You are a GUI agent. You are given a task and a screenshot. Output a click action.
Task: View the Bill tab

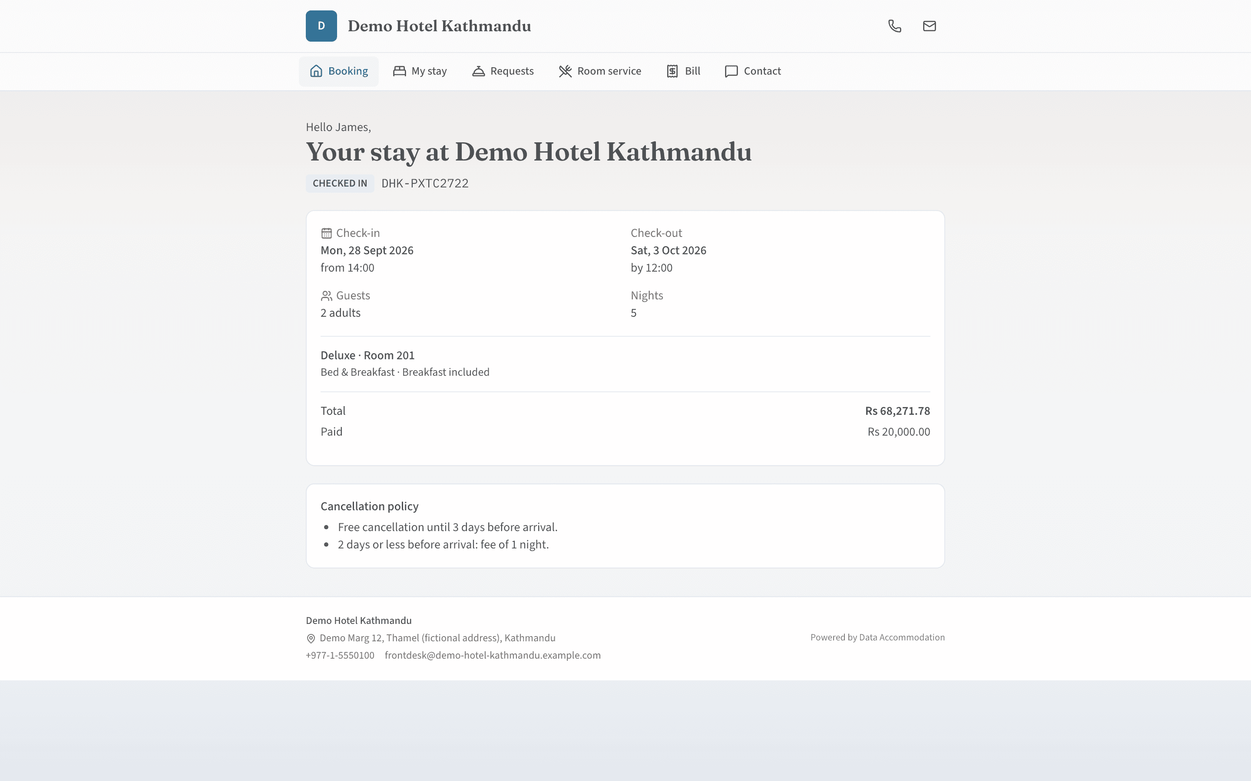[x=683, y=71]
